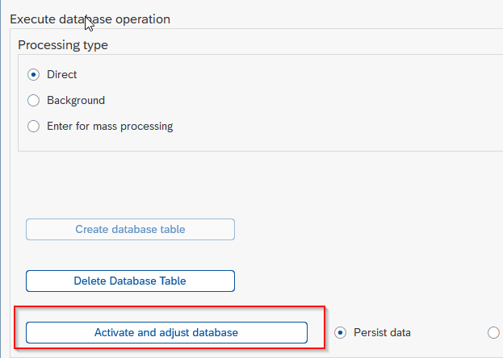Image resolution: width=503 pixels, height=358 pixels.
Task: Choose the Background radio button
Action: (33, 100)
